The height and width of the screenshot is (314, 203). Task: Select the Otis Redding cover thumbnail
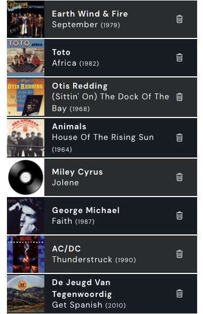26,97
